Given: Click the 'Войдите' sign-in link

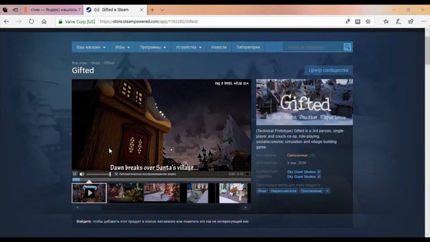Looking at the screenshot, I should (x=83, y=221).
